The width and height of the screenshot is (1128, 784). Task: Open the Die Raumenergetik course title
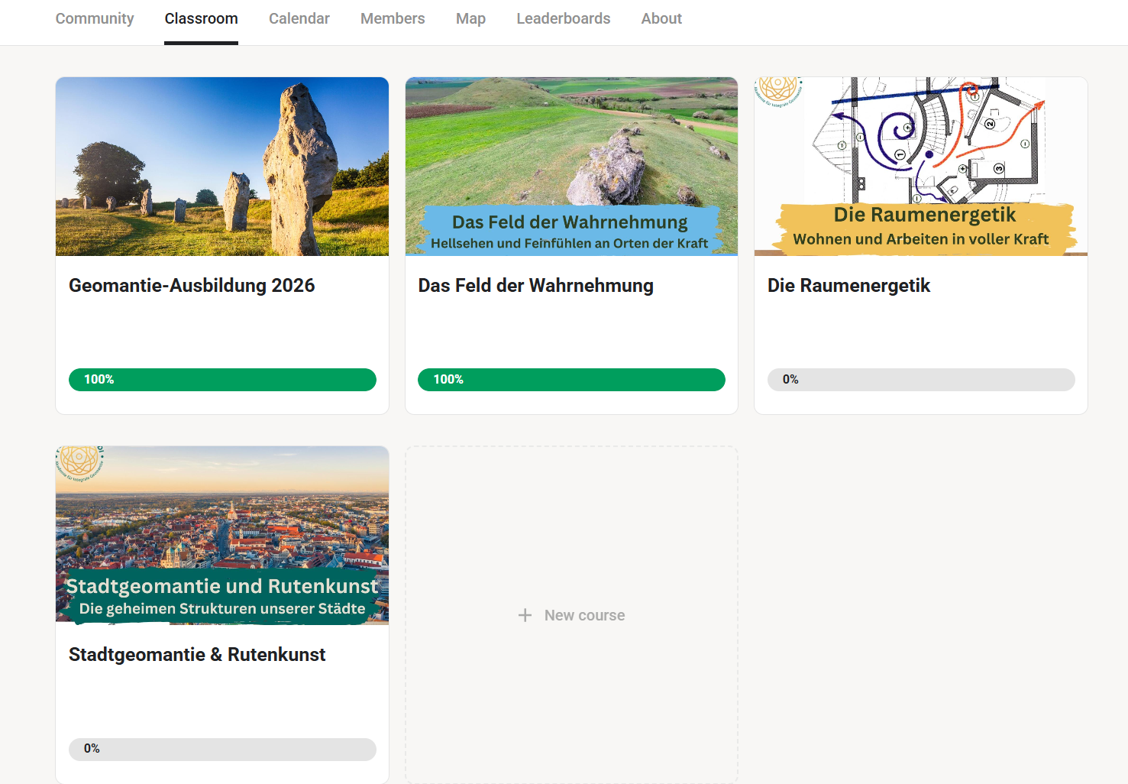tap(848, 286)
